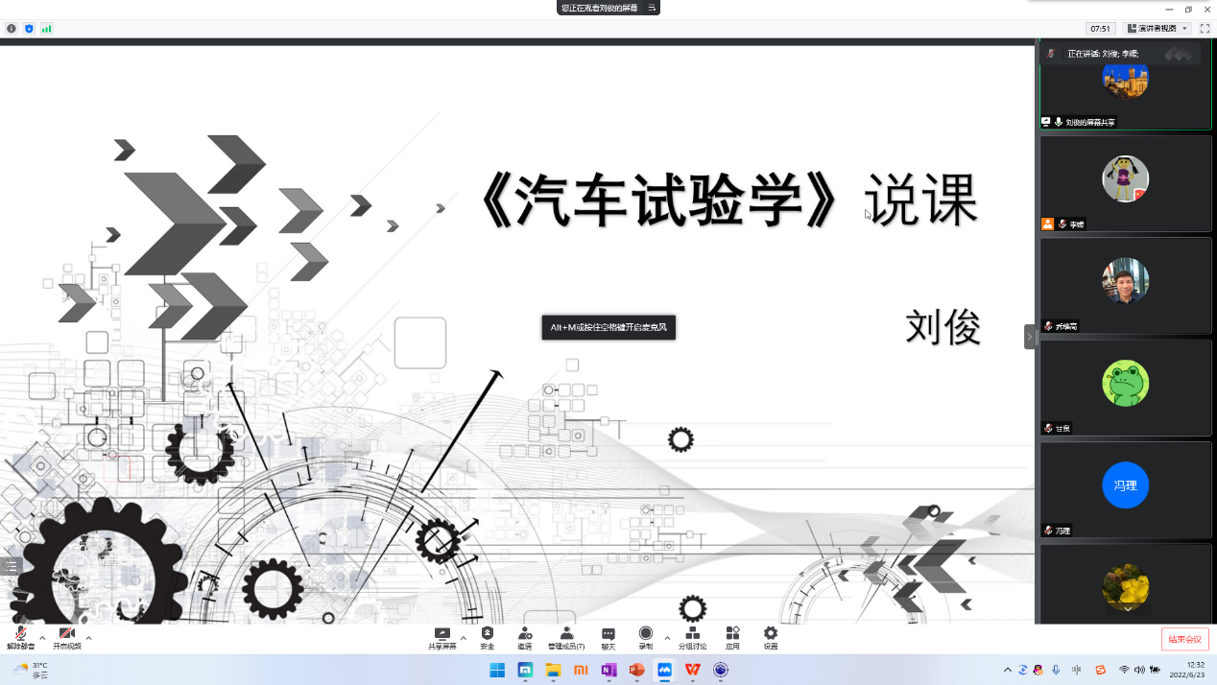Click the red 结束会议 end meeting button
Viewport: 1217px width, 685px height.
(1184, 638)
